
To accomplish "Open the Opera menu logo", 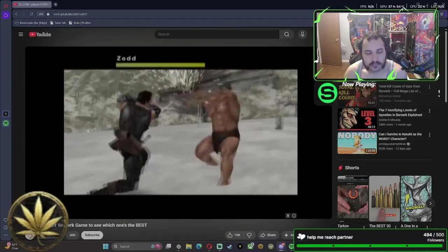I will pyautogui.click(x=6, y=6).
